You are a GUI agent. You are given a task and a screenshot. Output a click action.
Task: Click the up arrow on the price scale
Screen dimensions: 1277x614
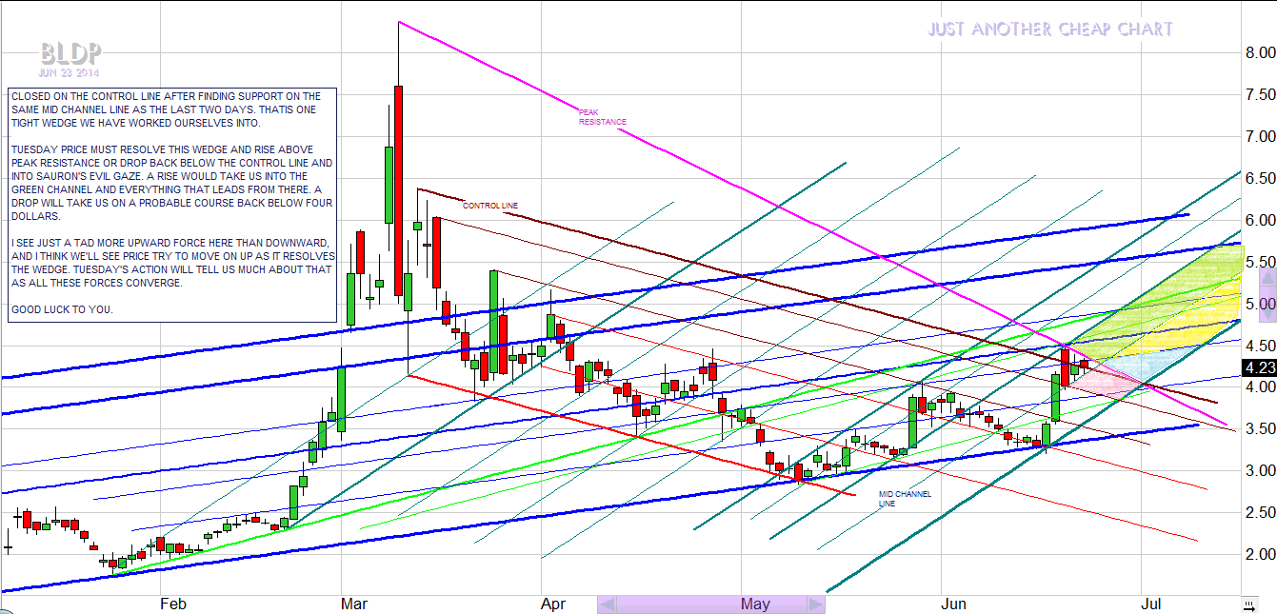[1267, 277]
